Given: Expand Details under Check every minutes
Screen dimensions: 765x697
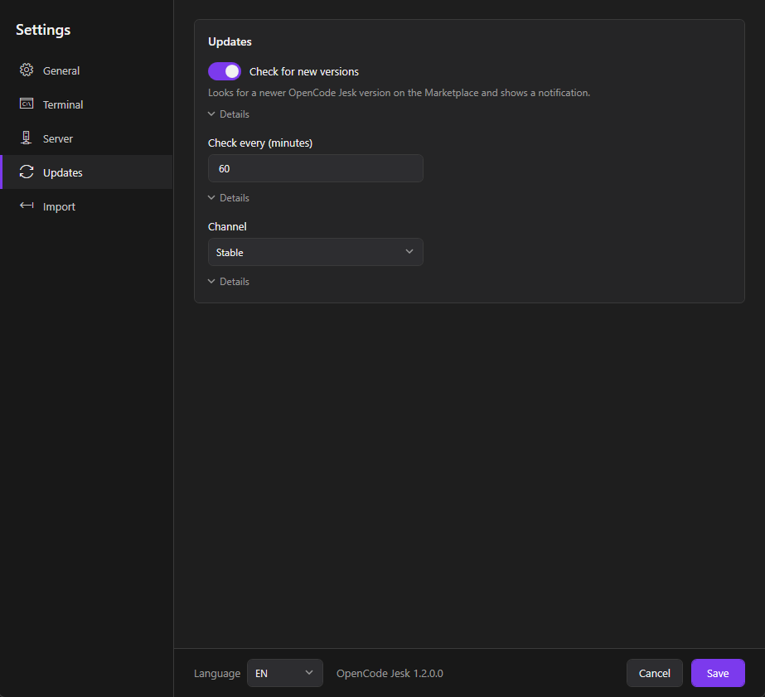Looking at the screenshot, I should pyautogui.click(x=229, y=198).
